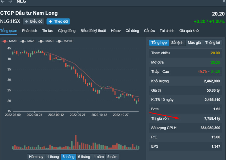Screen dimensions: 226x160
Task: Set chart range to Hôm nay
Action: 36,157
